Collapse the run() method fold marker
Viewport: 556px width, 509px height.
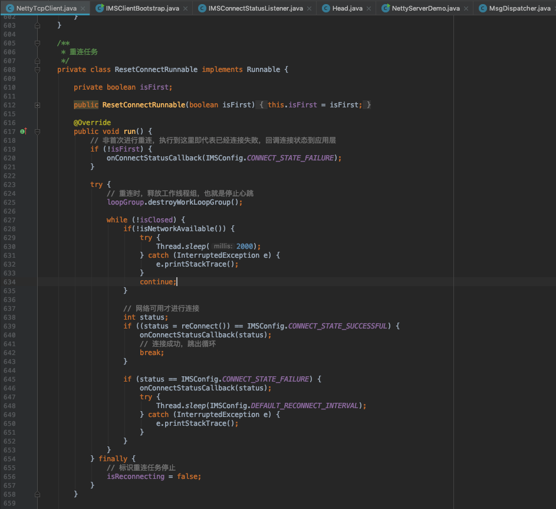click(37, 132)
